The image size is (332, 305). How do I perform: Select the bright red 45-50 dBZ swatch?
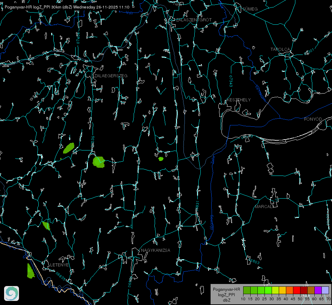pos(297,290)
